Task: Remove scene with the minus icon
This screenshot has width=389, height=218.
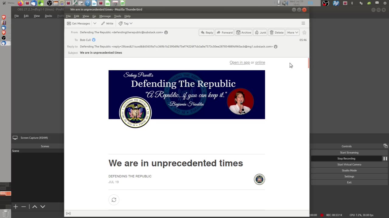Action: coord(23,206)
